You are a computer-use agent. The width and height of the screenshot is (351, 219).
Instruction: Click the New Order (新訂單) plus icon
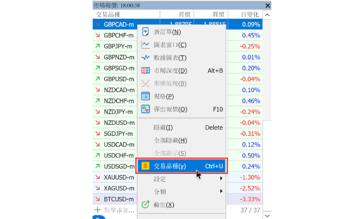tap(145, 32)
